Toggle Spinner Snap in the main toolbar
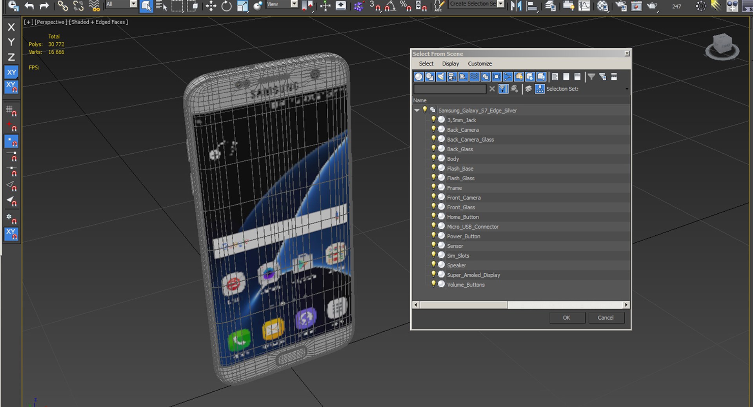 coord(421,5)
